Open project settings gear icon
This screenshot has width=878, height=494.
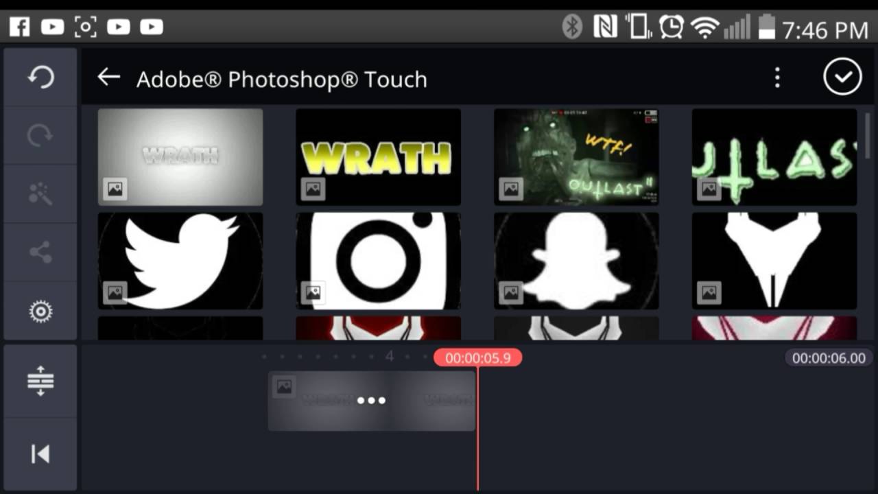40,312
